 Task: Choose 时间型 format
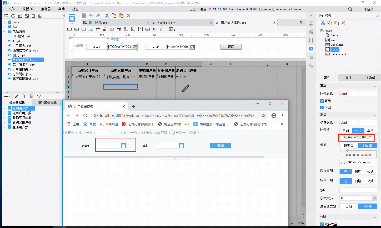pyautogui.click(x=368, y=146)
